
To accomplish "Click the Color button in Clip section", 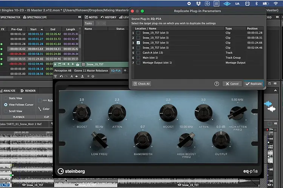I will (x=44, y=109).
